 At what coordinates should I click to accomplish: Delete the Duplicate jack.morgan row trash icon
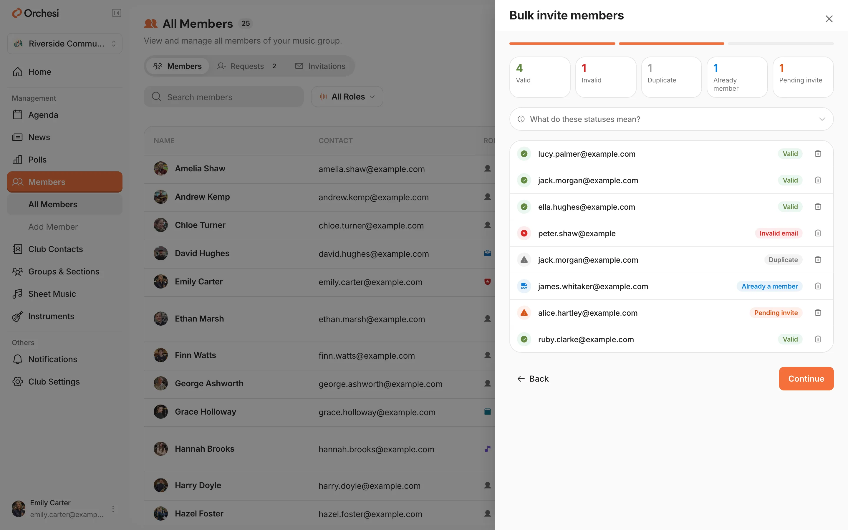[x=817, y=260]
